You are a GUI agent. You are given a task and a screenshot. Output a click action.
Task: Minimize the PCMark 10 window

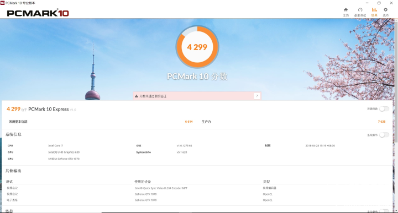[367, 3]
